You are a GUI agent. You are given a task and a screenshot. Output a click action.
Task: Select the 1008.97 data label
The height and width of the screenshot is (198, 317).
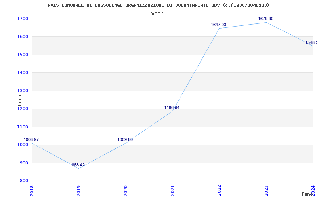click(x=31, y=140)
